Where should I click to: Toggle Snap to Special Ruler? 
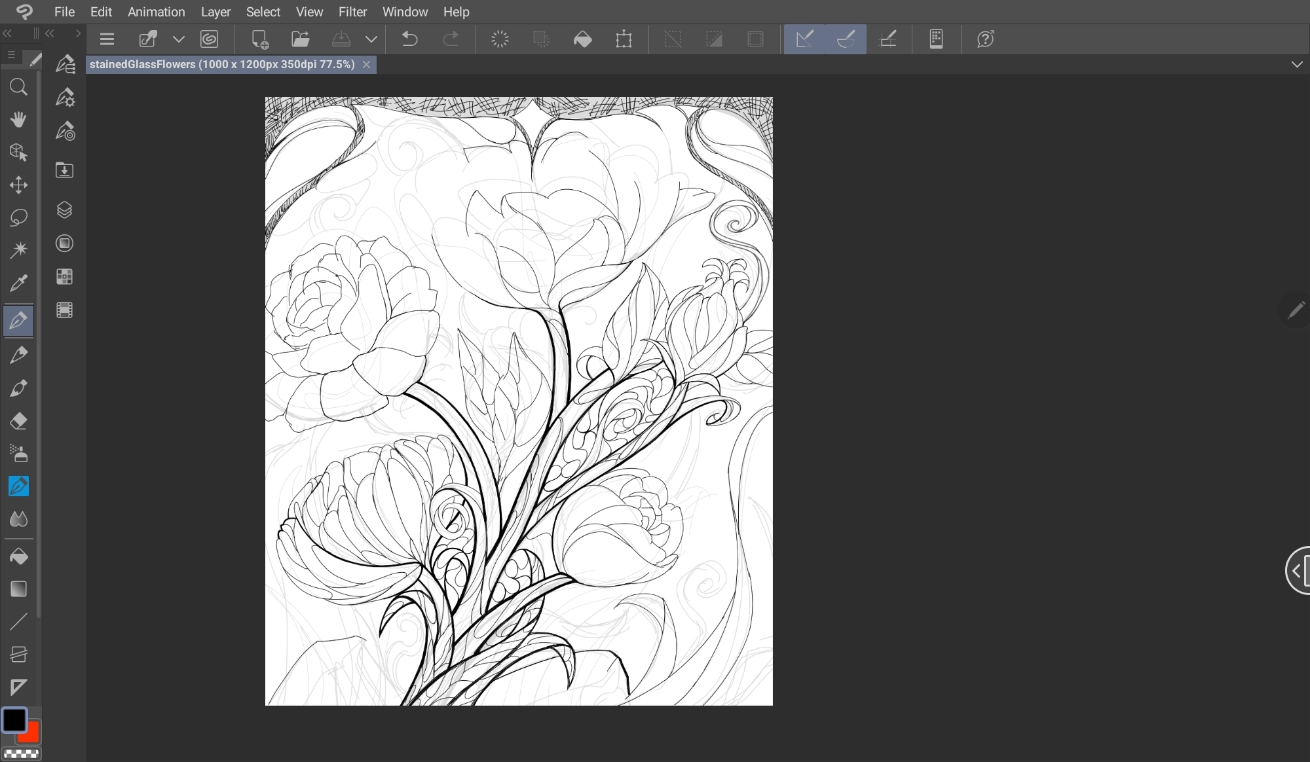846,39
